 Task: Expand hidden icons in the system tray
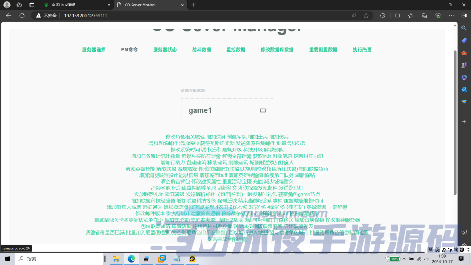click(404, 259)
